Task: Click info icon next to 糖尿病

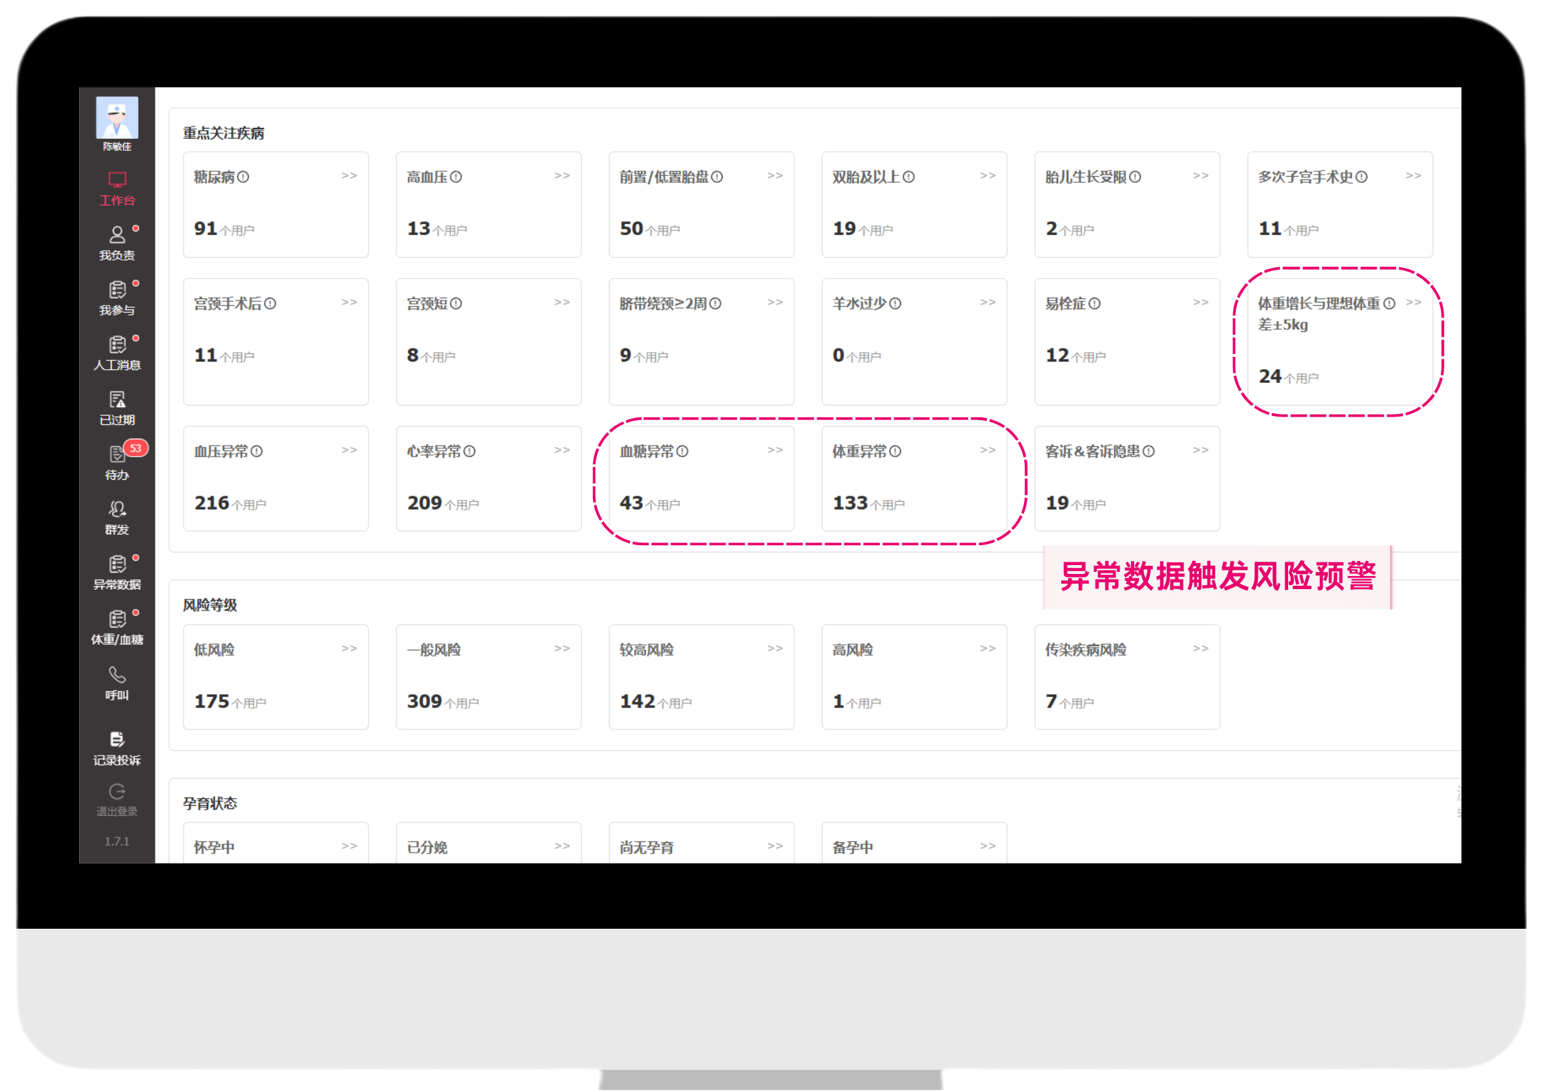Action: click(x=243, y=177)
